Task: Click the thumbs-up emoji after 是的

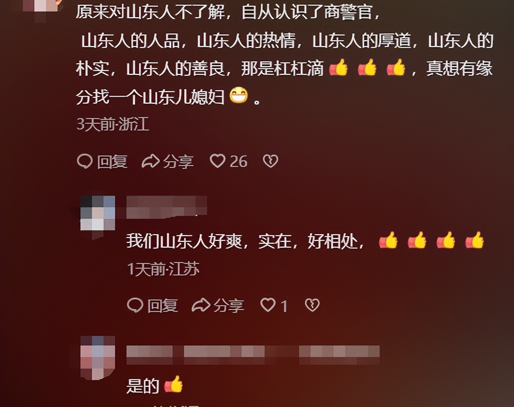Action: (174, 384)
